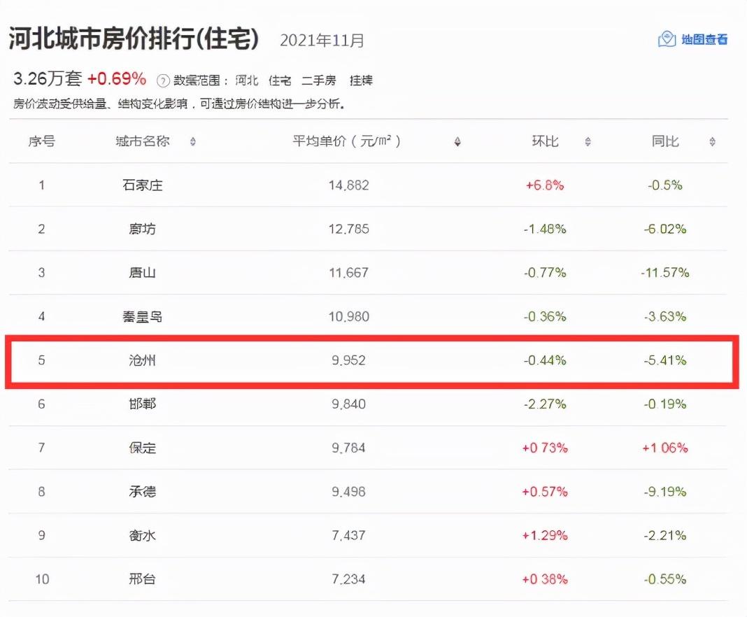Click the sort arrows beside 城市名称 header
The image size is (747, 617).
click(x=192, y=141)
